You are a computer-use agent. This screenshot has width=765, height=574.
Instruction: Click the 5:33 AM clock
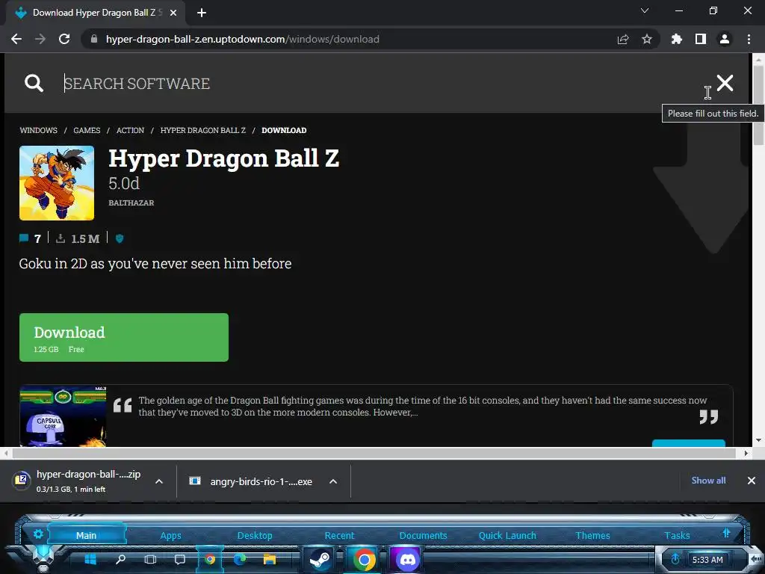point(707,560)
